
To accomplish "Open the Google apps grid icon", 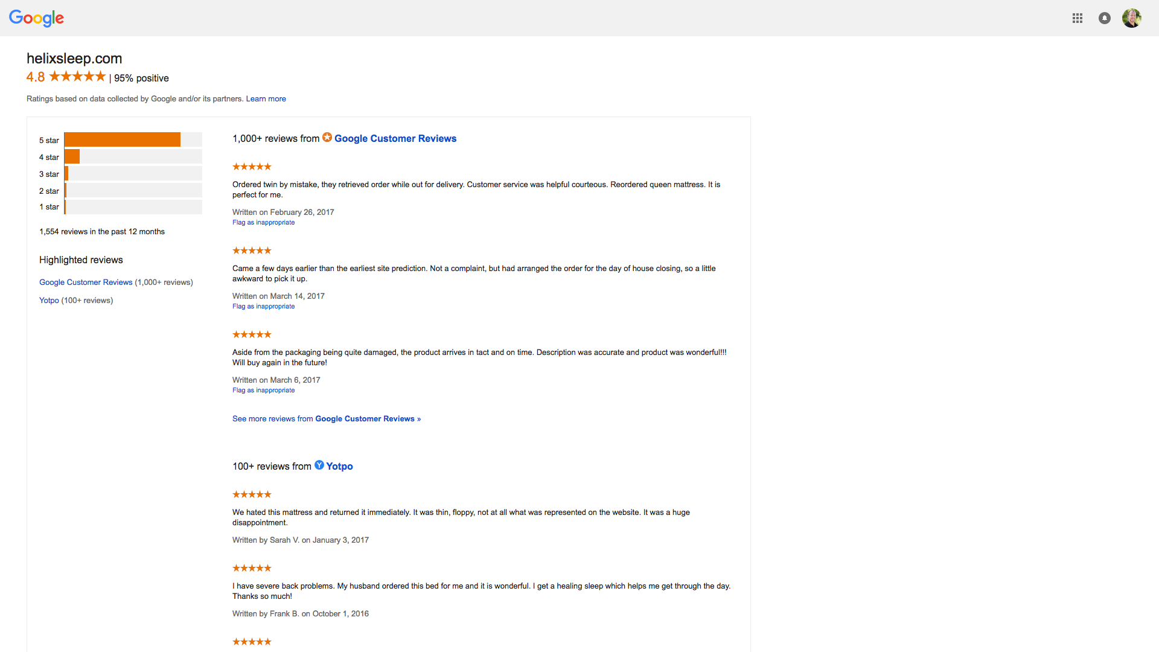I will pos(1078,18).
